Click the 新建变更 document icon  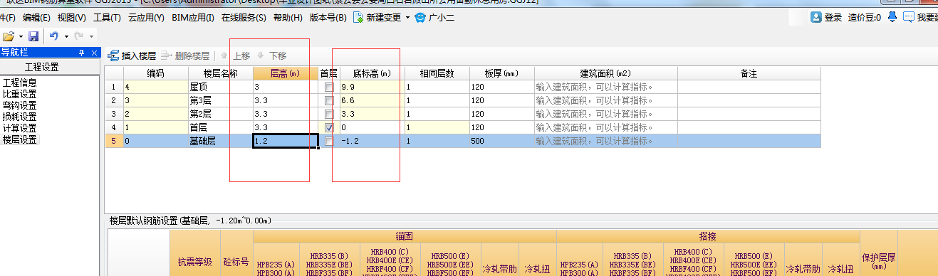(358, 17)
